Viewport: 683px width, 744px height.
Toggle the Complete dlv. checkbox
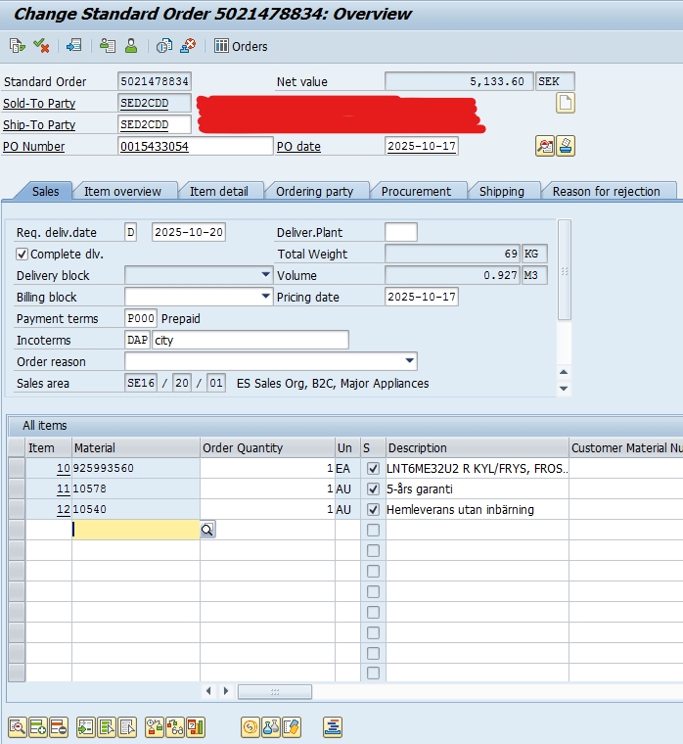tap(22, 254)
